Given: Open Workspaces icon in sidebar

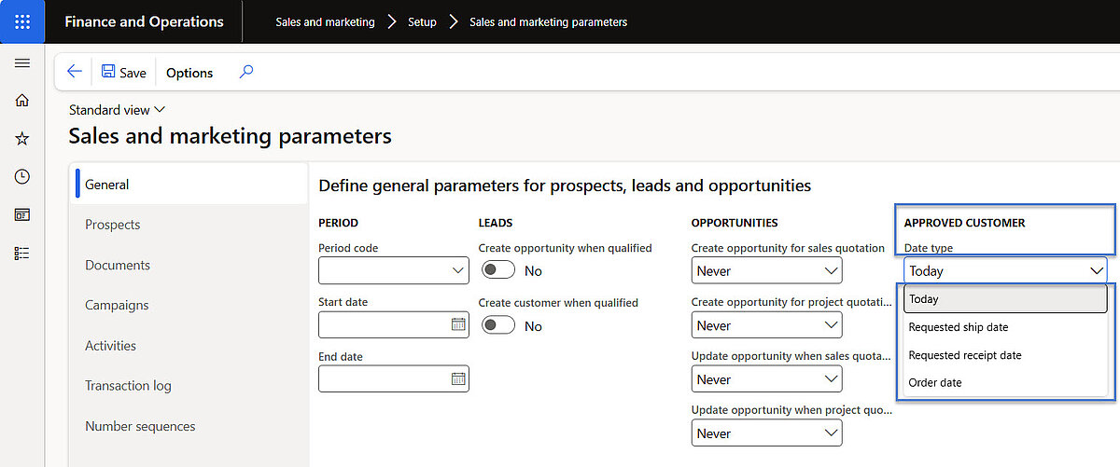Looking at the screenshot, I should click(22, 215).
